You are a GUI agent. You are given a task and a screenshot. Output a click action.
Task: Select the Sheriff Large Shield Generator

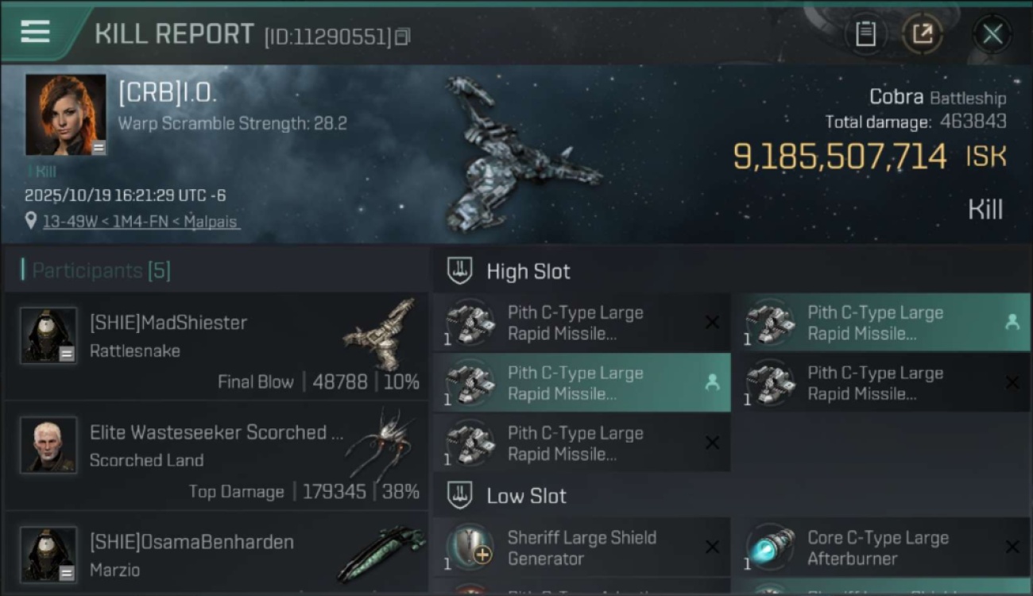click(581, 548)
